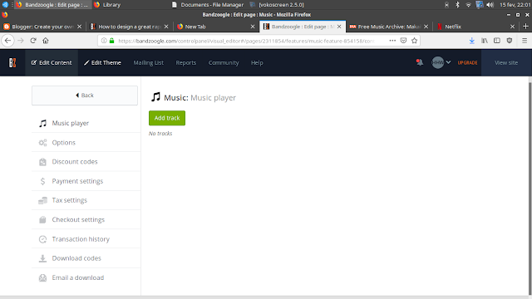Open a new browser tab with plus
This screenshot has height=299, width=532.
click(525, 27)
